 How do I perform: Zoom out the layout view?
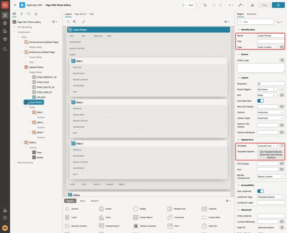click(68, 22)
